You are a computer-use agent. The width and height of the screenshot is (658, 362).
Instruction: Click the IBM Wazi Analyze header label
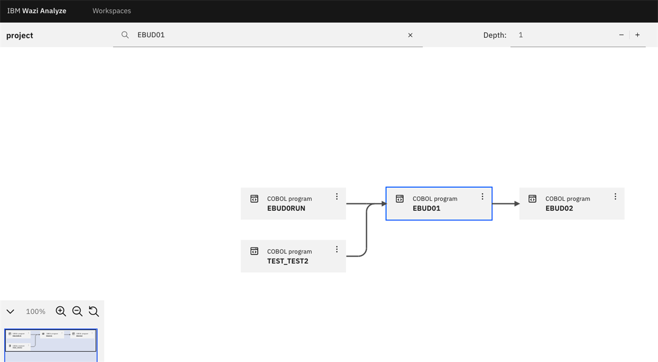(x=36, y=10)
